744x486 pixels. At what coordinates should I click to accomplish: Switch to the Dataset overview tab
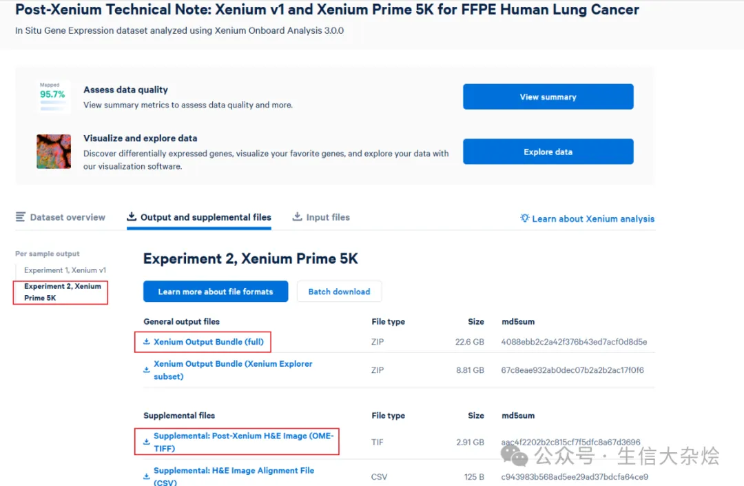[x=68, y=217]
